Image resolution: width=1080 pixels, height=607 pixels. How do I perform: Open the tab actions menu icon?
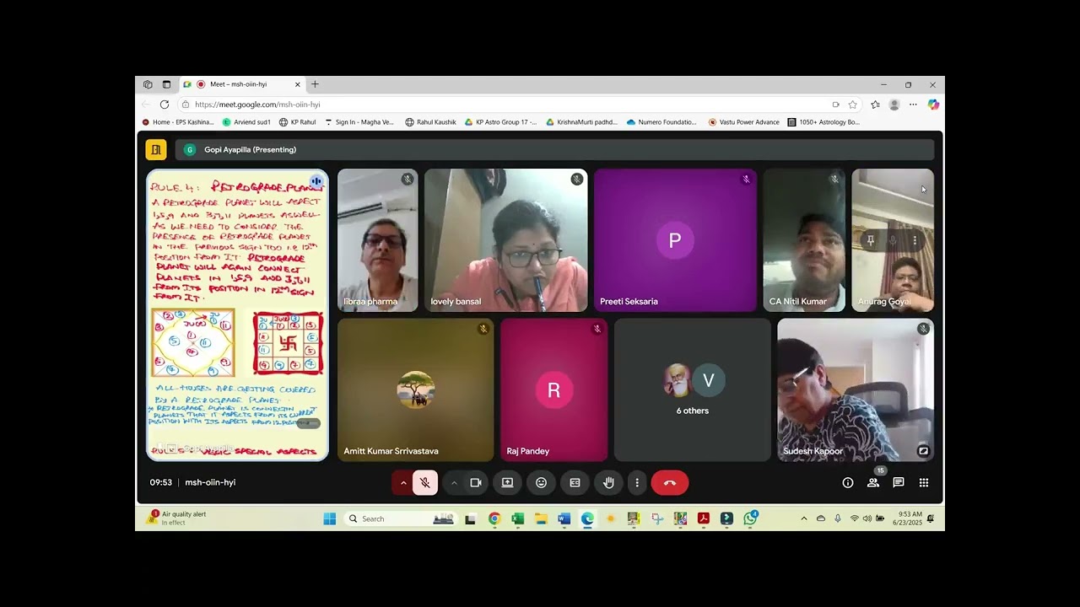pos(166,84)
